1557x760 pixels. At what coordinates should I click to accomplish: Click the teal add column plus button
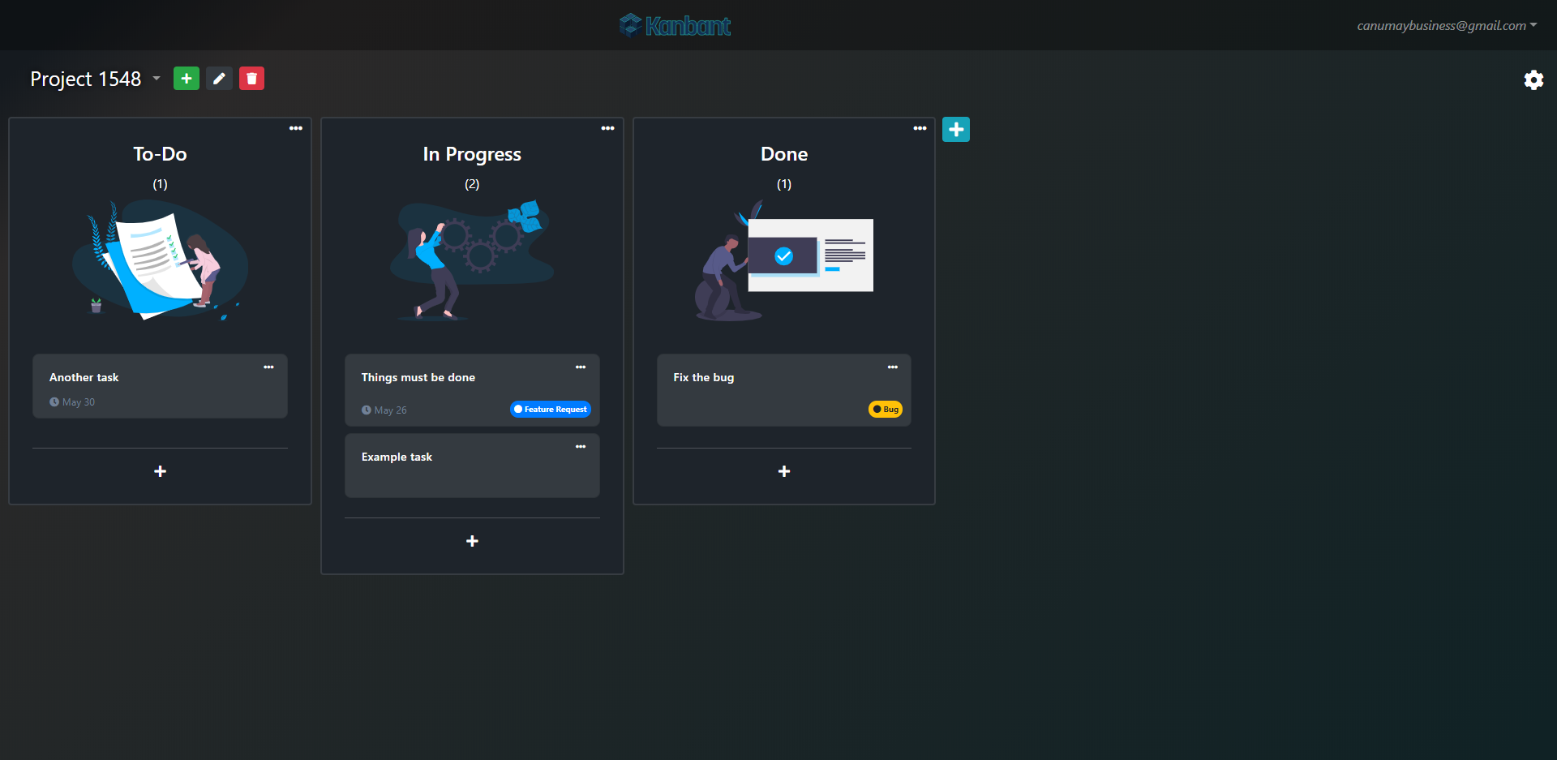[x=956, y=129]
